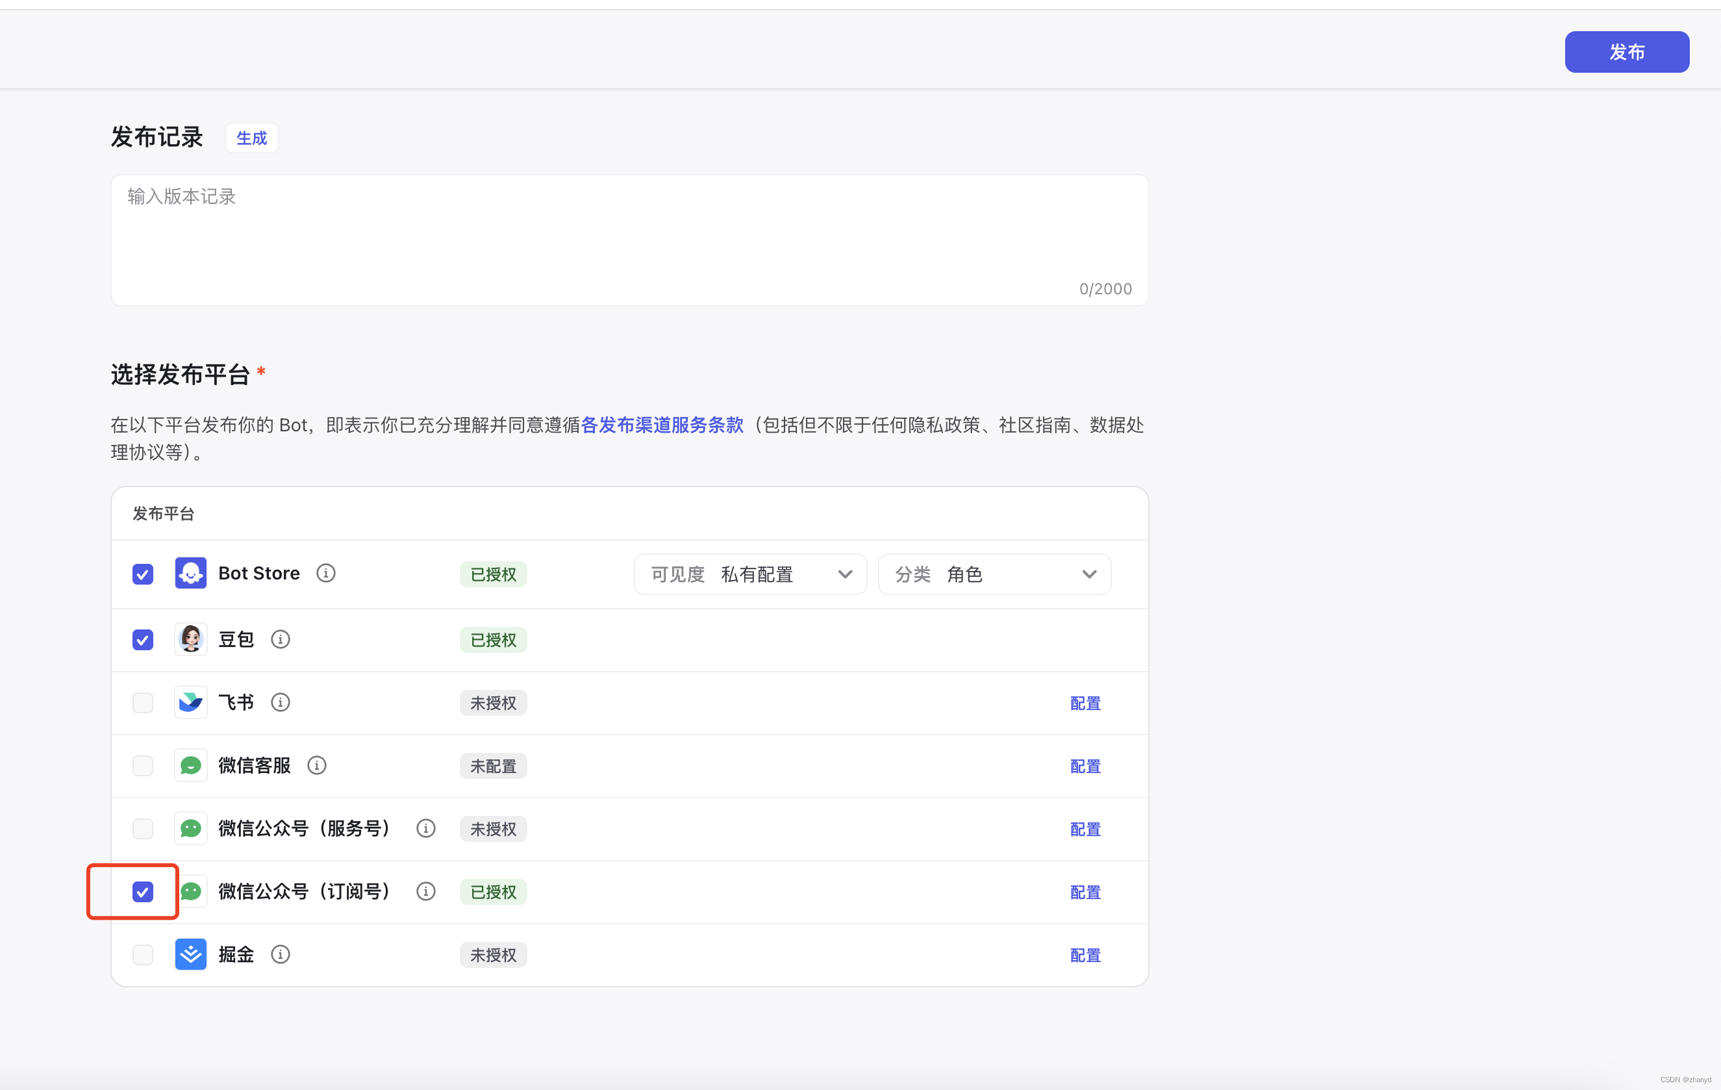Viewport: 1721px width, 1090px height.
Task: Click the 发布平台 table header
Action: tap(164, 514)
